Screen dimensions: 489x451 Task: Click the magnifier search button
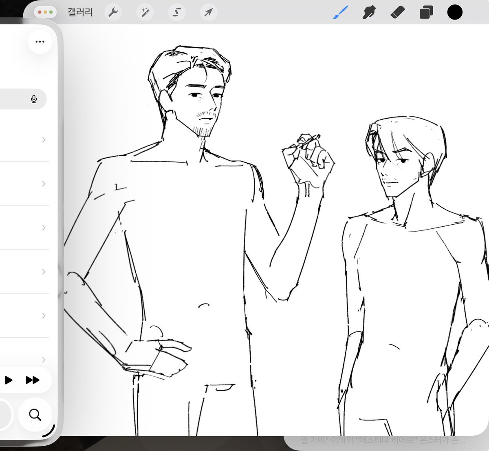(x=35, y=415)
